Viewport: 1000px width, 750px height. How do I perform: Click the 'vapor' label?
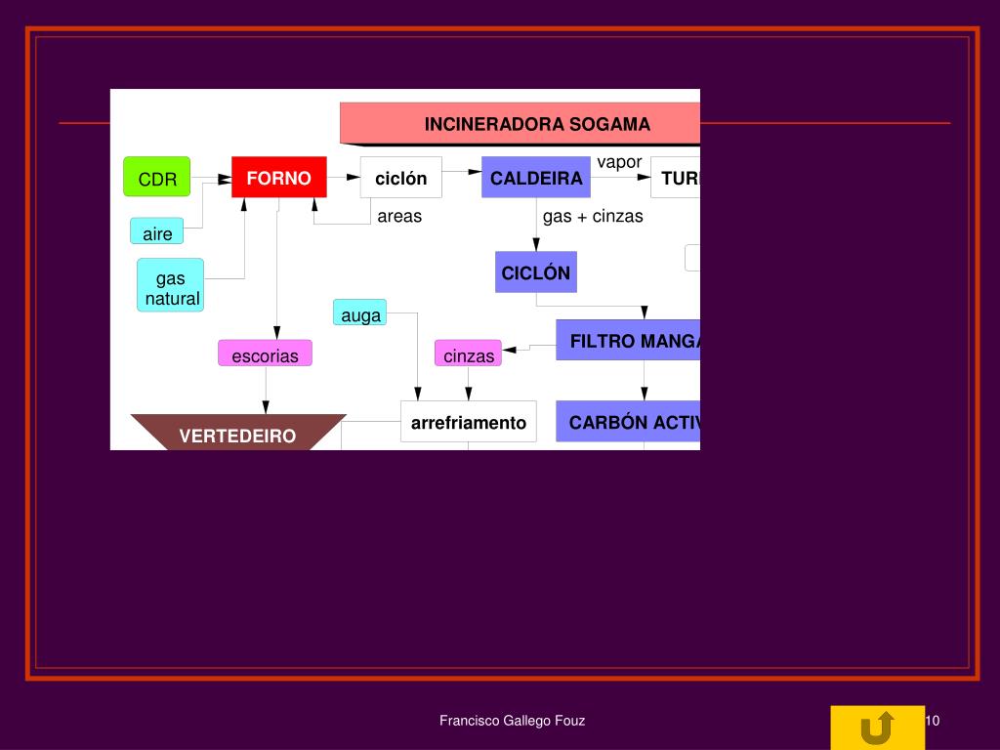(619, 163)
